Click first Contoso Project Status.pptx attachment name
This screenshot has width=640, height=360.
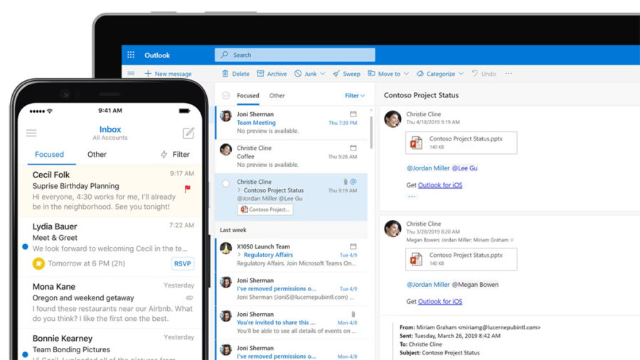[466, 138]
